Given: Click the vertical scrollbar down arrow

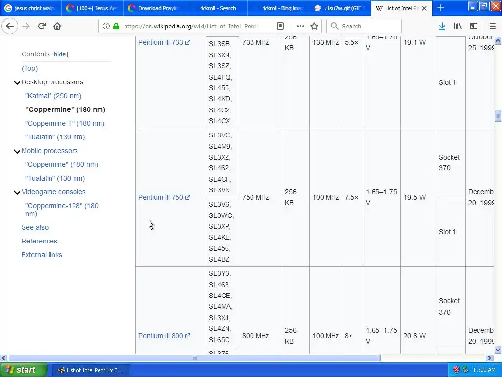Looking at the screenshot, I should (x=498, y=350).
